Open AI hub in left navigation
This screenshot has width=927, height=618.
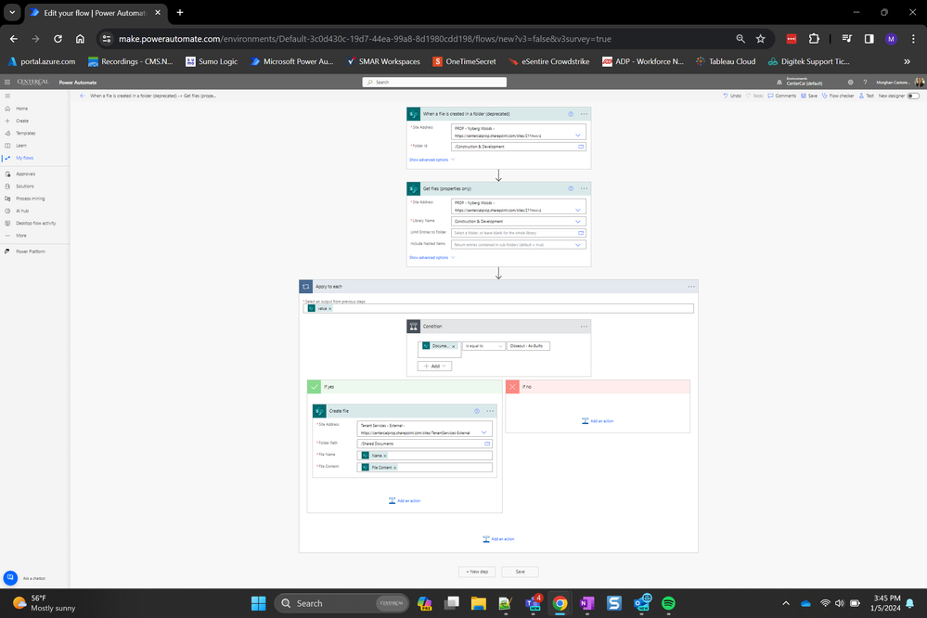click(x=22, y=211)
